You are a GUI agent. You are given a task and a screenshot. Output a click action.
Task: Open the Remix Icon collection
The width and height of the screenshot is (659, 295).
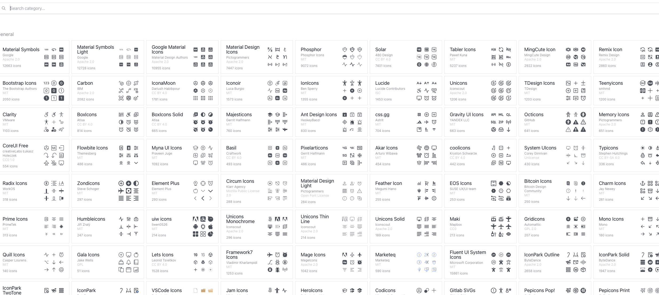tap(626, 57)
